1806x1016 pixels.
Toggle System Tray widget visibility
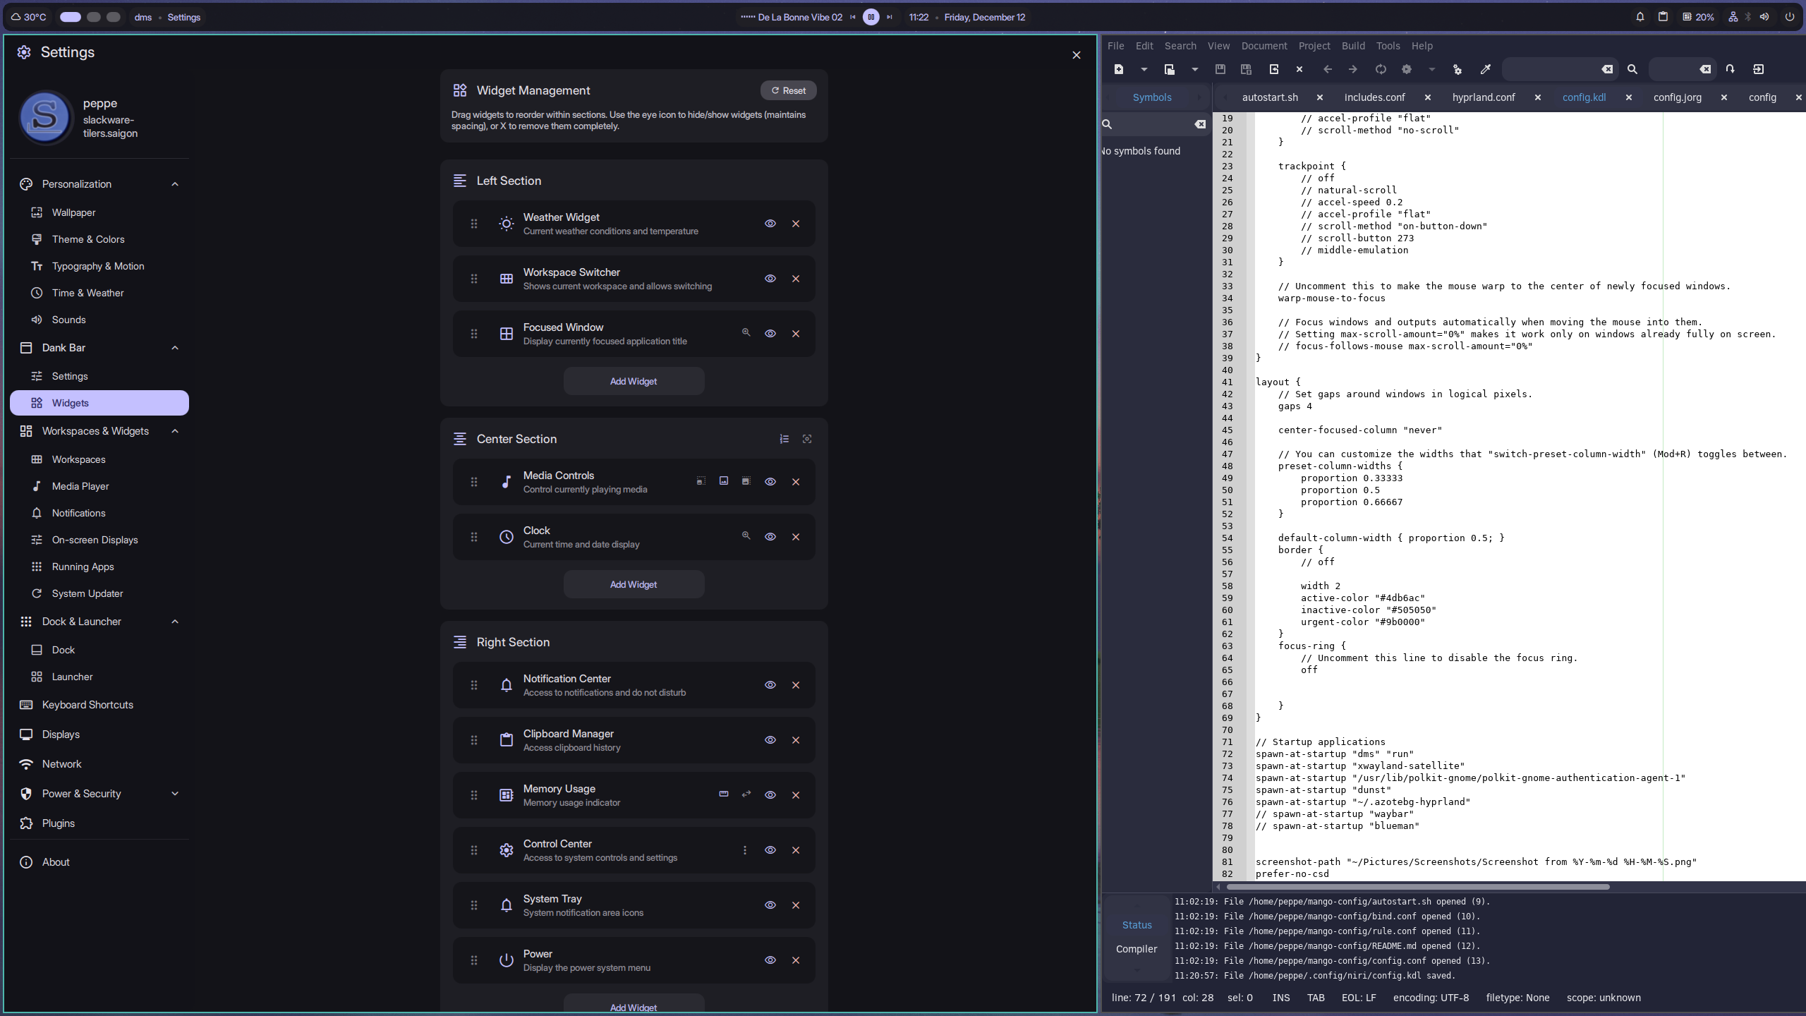tap(770, 905)
